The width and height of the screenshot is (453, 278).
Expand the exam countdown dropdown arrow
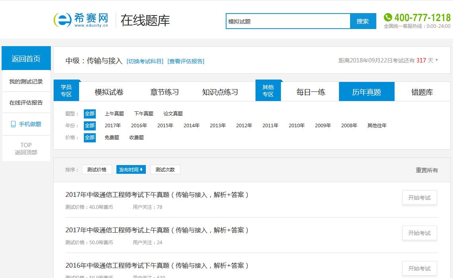437,60
